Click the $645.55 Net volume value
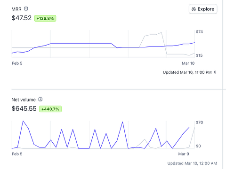The image size is (226, 169). pos(24,108)
